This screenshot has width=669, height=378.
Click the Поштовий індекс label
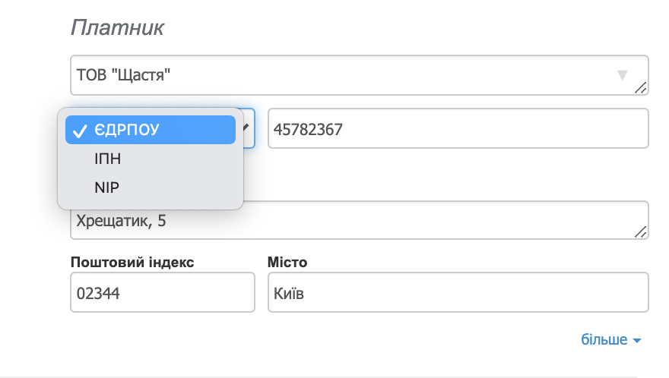[132, 262]
